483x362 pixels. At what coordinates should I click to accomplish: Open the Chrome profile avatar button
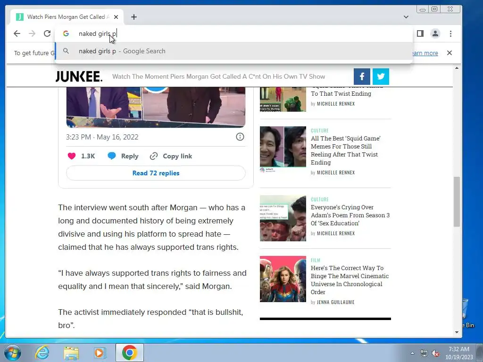[x=435, y=33]
